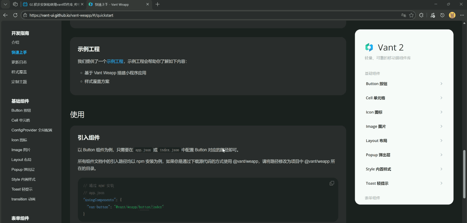Follow the 示例工程 hyperlink
Viewport: 467px width, 223px height.
point(115,61)
